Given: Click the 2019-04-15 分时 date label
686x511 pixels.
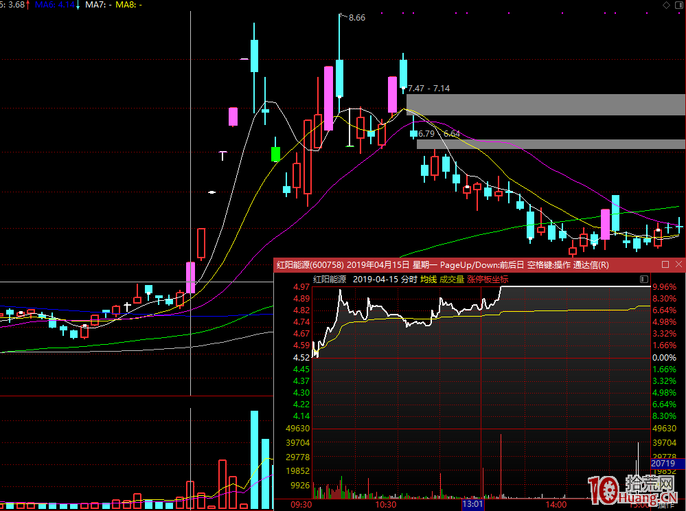Looking at the screenshot, I should tap(385, 279).
